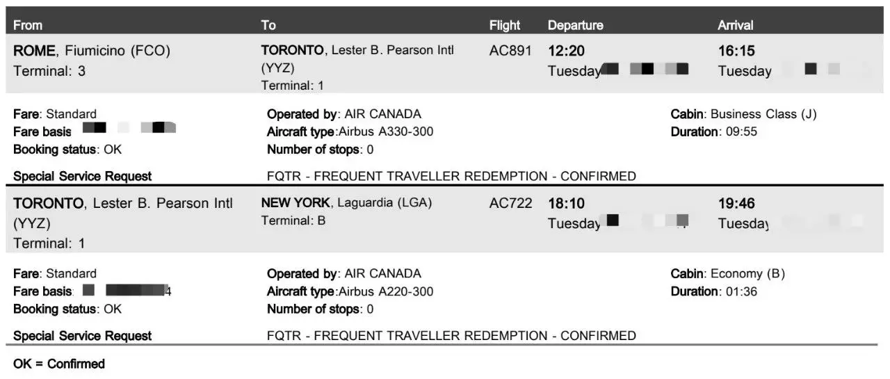Click the Departure column header
Viewport: 890px width, 379px height.
[x=576, y=25]
